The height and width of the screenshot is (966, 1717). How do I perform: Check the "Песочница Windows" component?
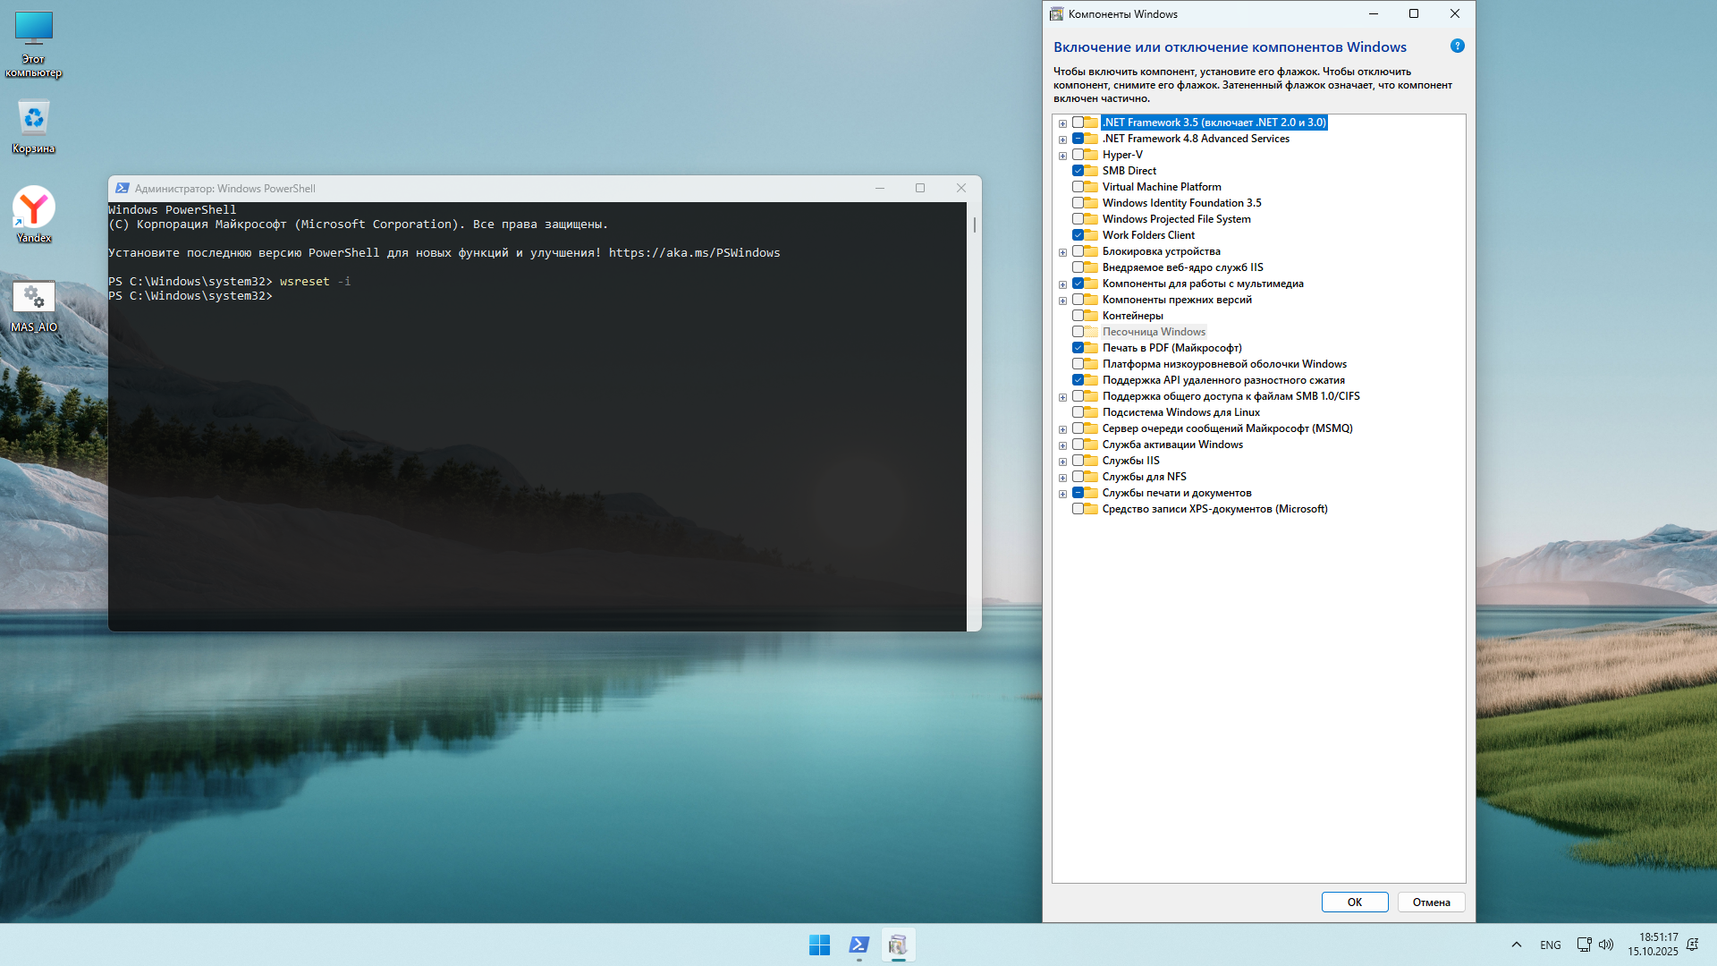click(1076, 331)
